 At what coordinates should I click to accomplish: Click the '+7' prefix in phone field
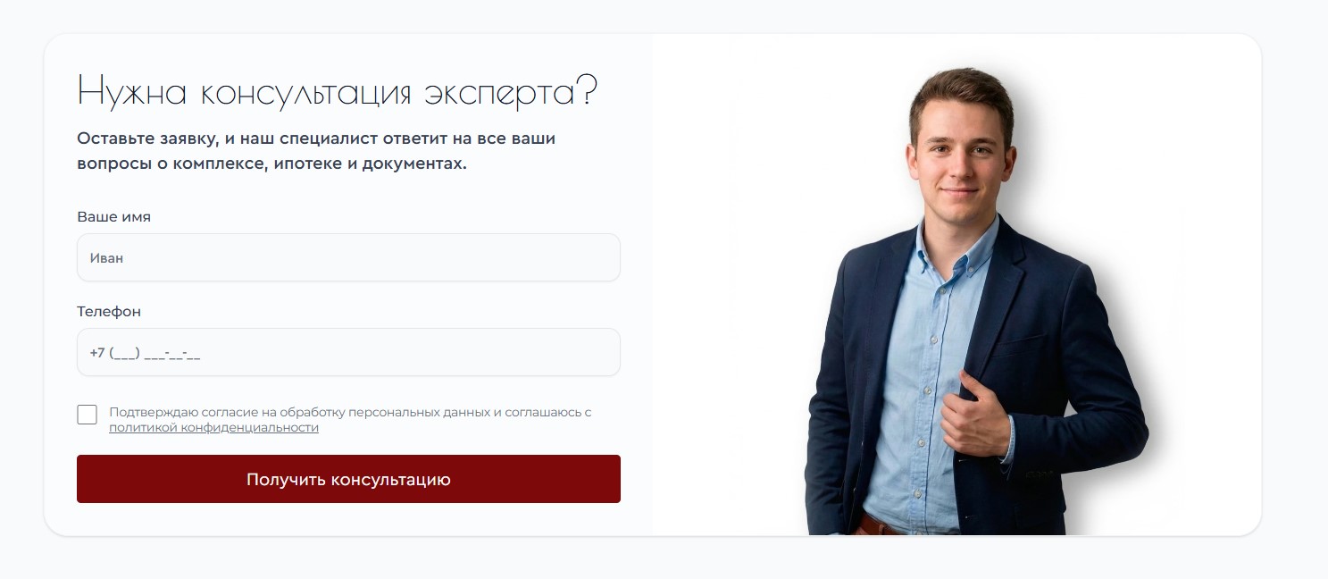pyautogui.click(x=97, y=353)
